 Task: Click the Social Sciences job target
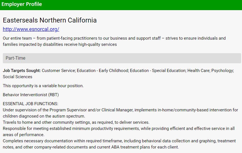17,77
